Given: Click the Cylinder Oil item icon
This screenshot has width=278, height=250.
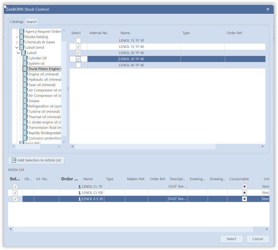Looking at the screenshot, I should 25,58.
